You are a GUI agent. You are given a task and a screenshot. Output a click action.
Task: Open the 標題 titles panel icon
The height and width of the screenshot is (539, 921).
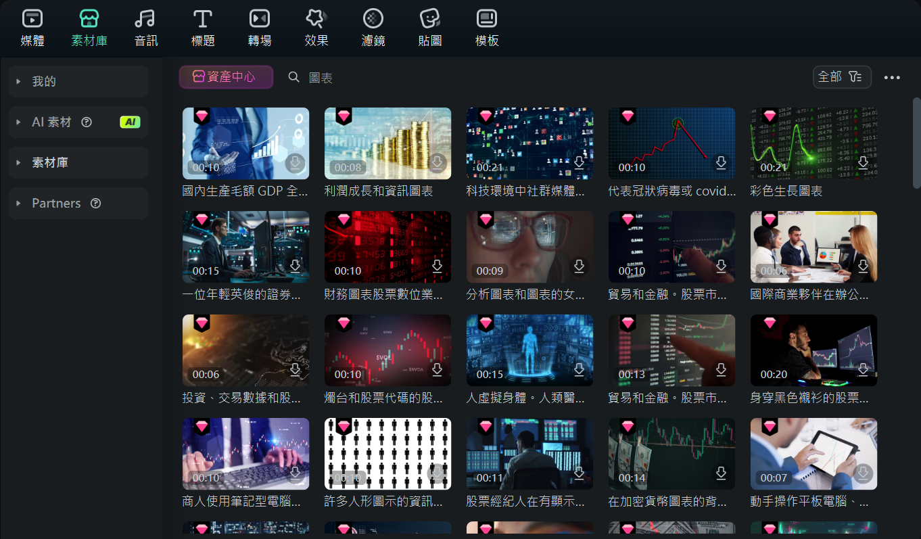point(203,28)
